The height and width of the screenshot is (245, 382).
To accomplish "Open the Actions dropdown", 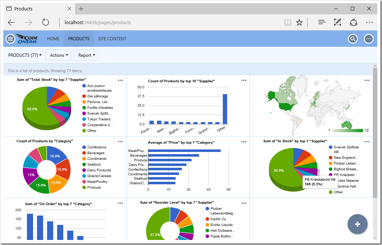I will (58, 55).
